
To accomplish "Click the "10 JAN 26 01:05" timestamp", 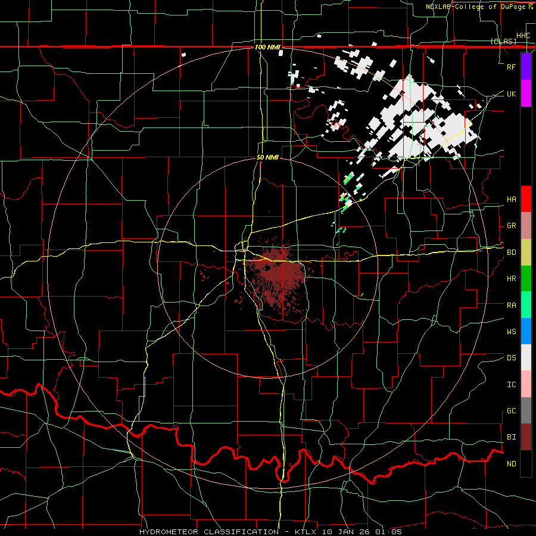I will tap(362, 532).
